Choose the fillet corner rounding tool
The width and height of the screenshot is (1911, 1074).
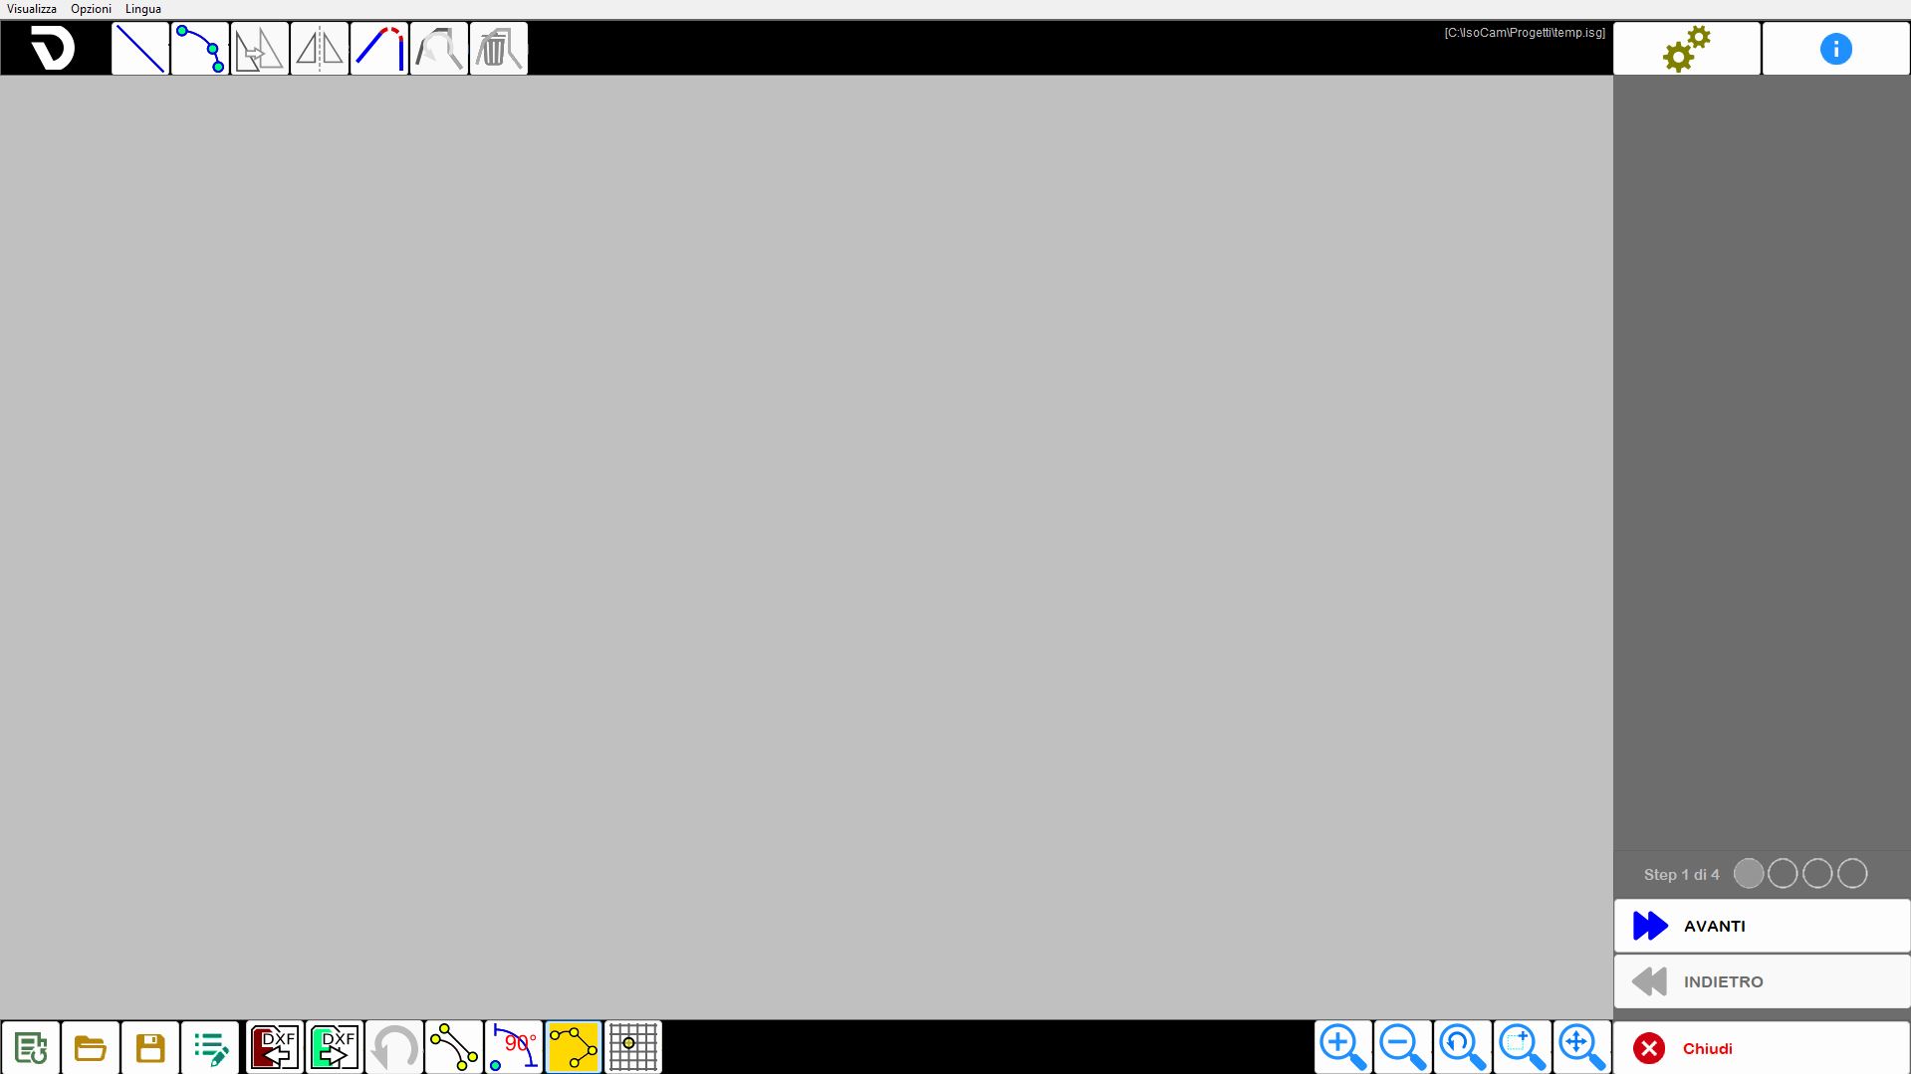[x=379, y=49]
